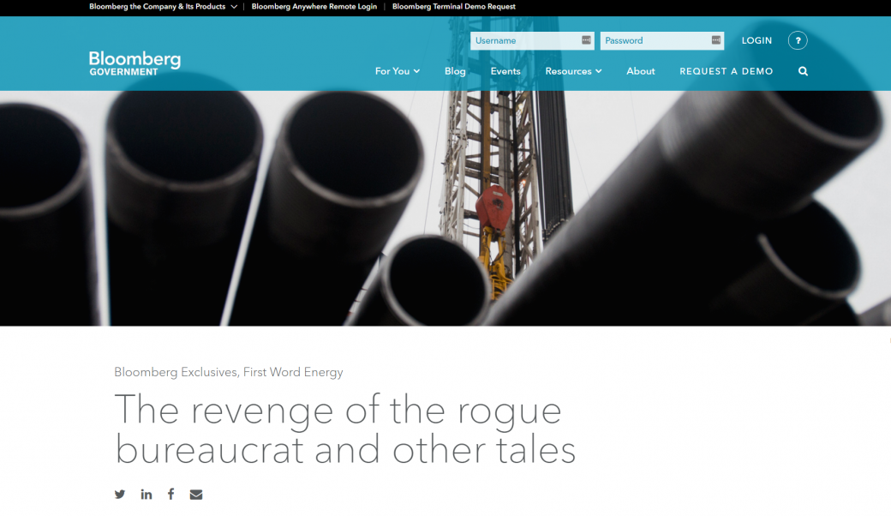Share the article on LinkedIn
The height and width of the screenshot is (516, 891).
pyautogui.click(x=147, y=495)
